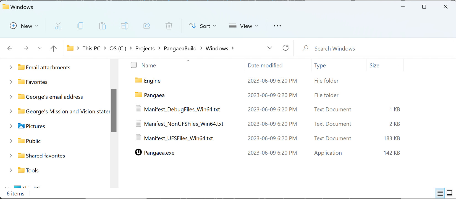Select Shared favorites in sidebar
This screenshot has width=456, height=199.
pos(45,156)
